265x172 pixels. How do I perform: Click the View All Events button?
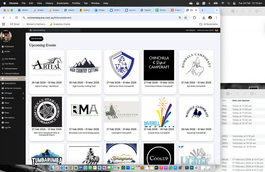coord(36,39)
